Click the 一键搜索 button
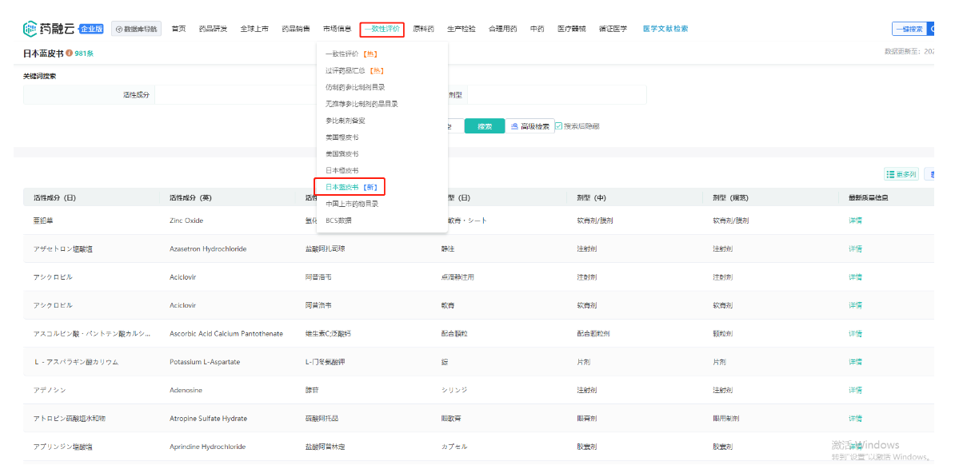The width and height of the screenshot is (967, 469). [909, 29]
